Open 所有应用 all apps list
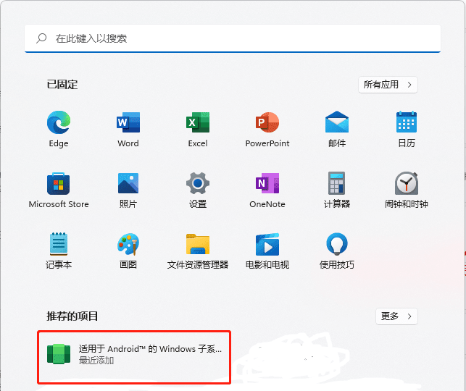The width and height of the screenshot is (466, 391). tap(388, 85)
